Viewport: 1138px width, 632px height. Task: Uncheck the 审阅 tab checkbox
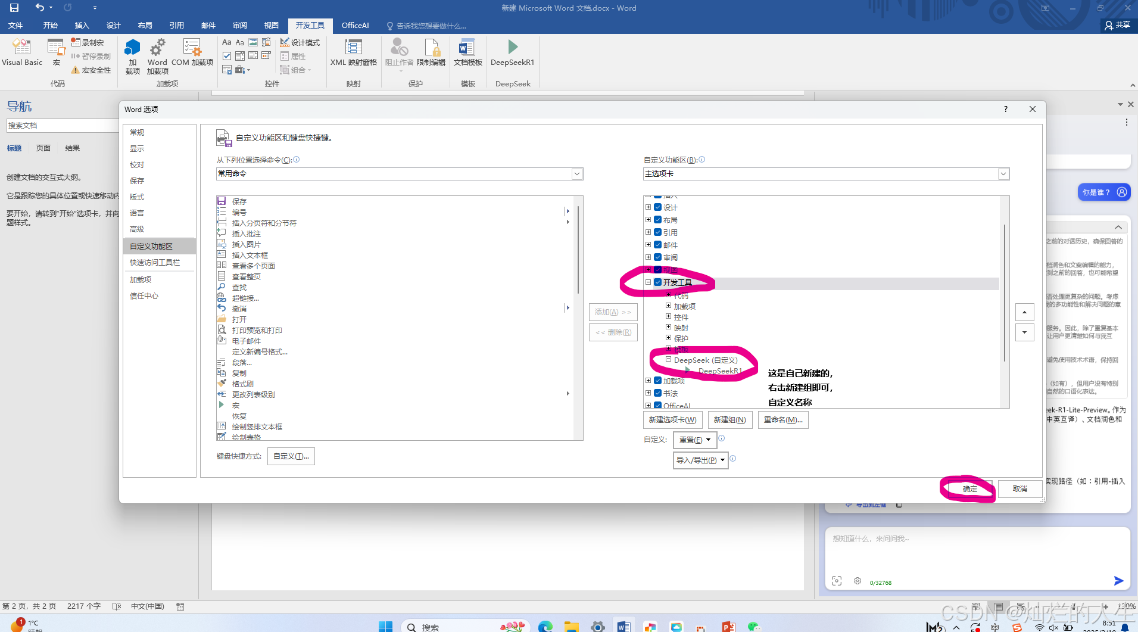point(658,257)
